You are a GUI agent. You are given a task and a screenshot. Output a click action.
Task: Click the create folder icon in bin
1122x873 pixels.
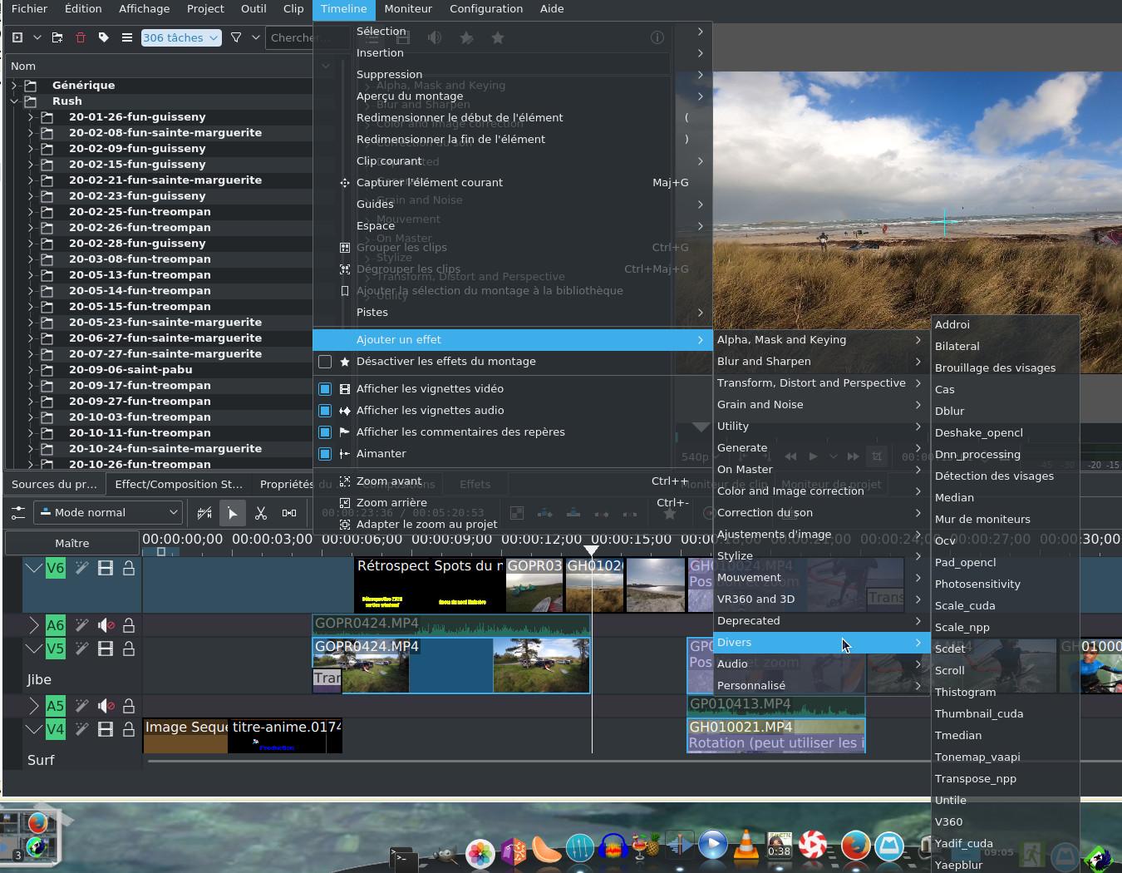pos(57,37)
